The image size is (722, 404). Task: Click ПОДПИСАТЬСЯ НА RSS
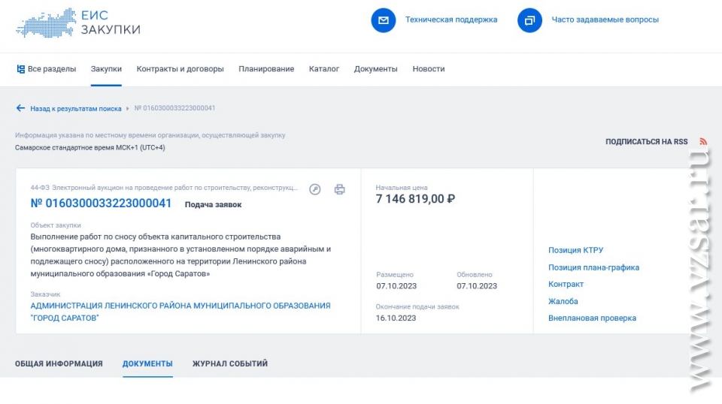point(647,142)
